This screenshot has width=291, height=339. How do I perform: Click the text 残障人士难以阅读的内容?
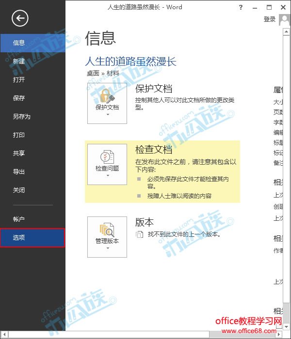point(179,196)
